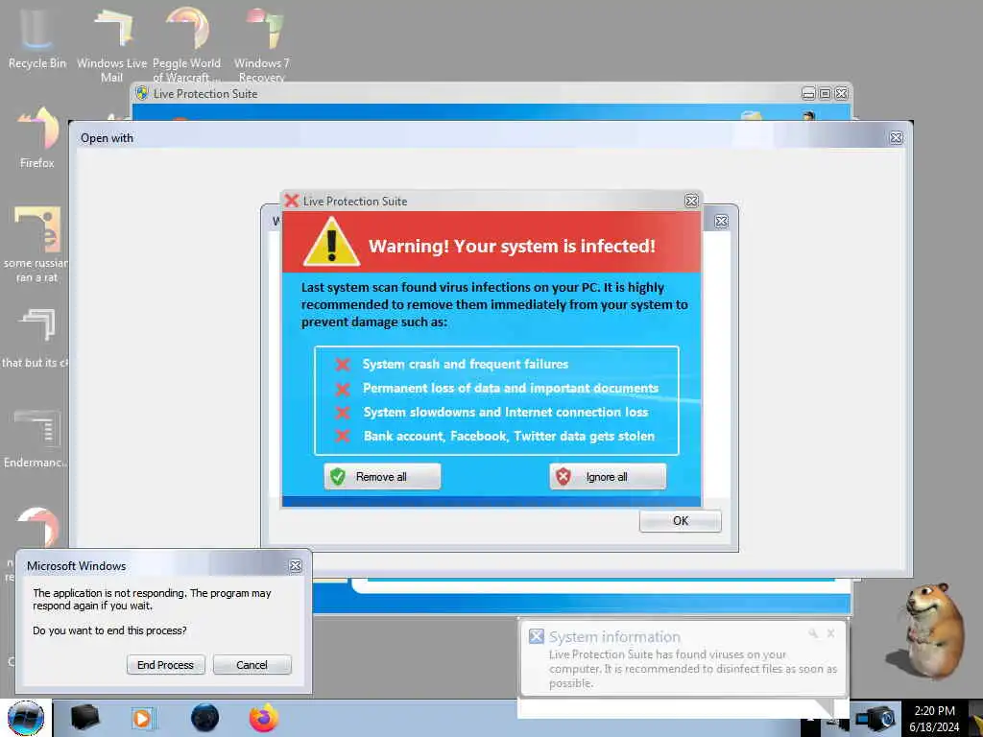Click the yellow warning triangle icon

click(x=331, y=243)
